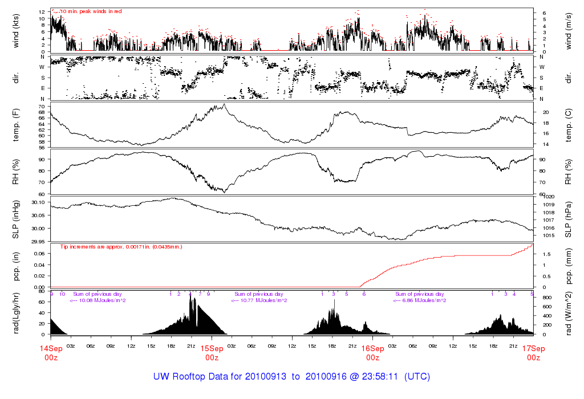Select the 'SLP (hPa)' axis label
This screenshot has width=584, height=399.
[569, 219]
